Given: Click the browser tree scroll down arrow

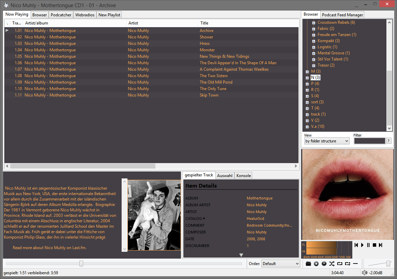Looking at the screenshot, I should click(390, 128).
